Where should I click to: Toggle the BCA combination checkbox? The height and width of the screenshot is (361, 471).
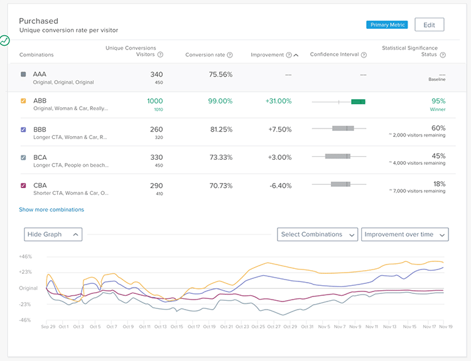[x=23, y=157]
